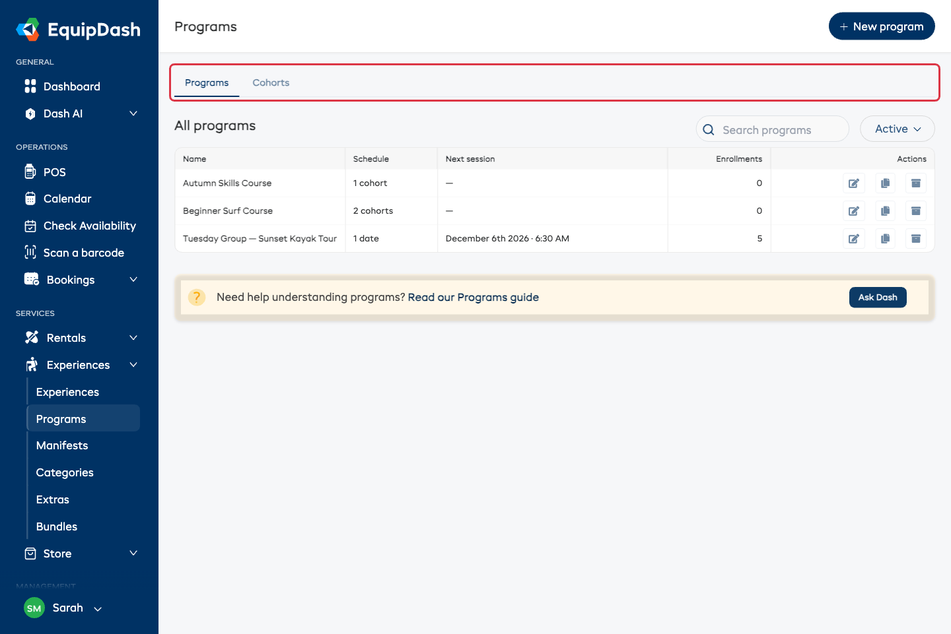The image size is (951, 634).
Task: Focus the Search programs input field
Action: pos(773,129)
